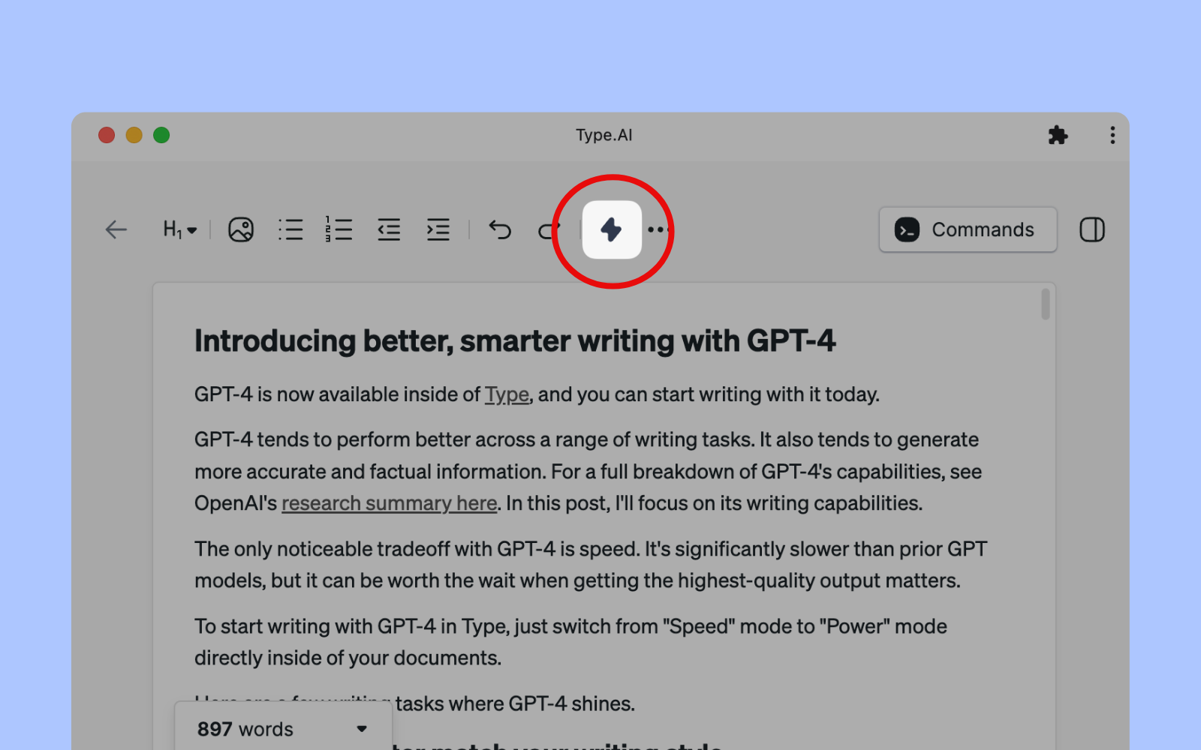Open the Commands panel
Screen dimensions: 1201x750
968,229
